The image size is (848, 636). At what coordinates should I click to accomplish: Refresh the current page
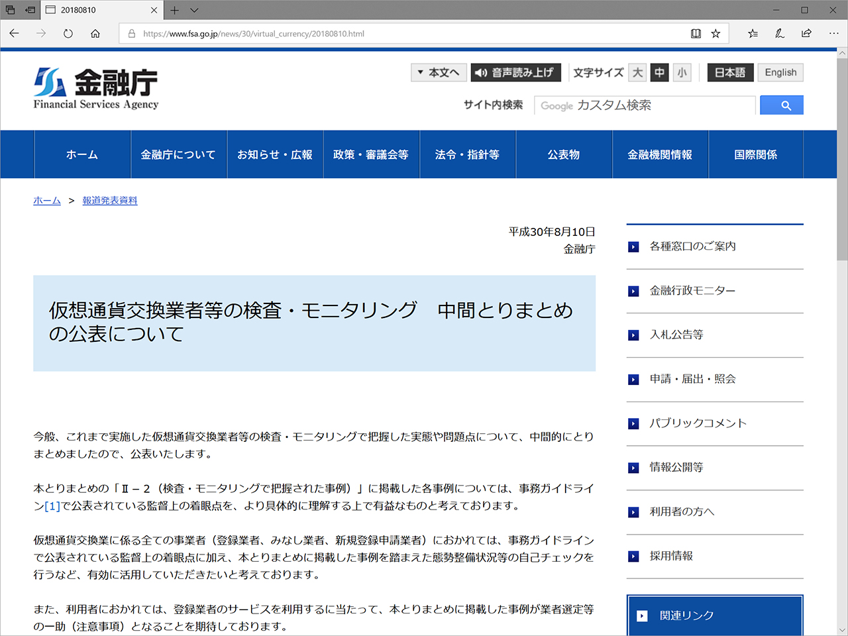(x=68, y=33)
